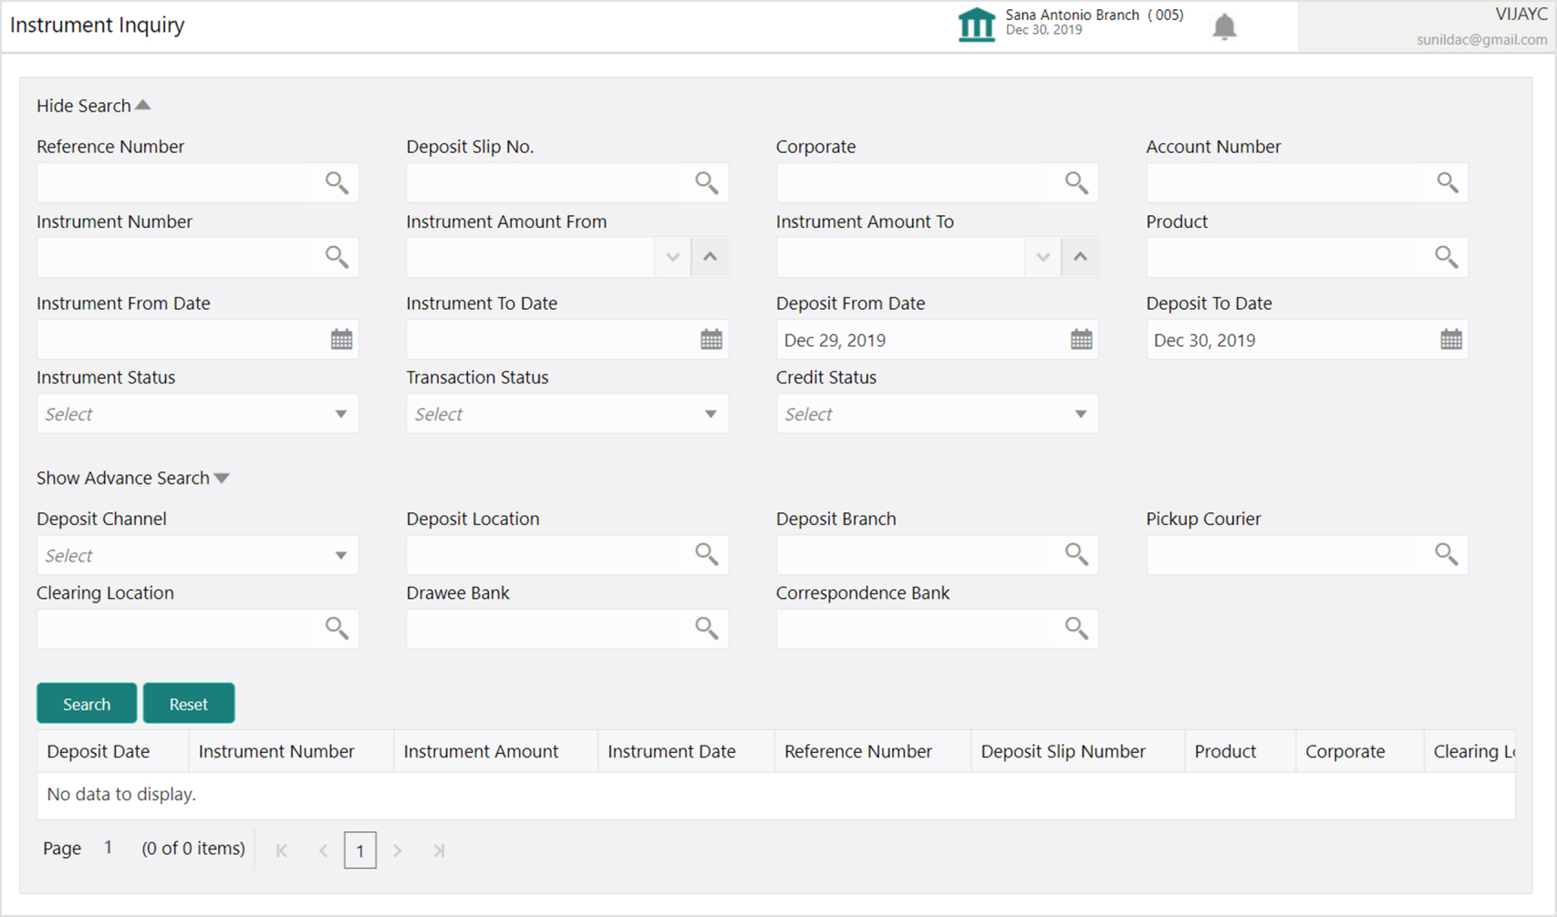Click the Deposit Location search icon
Image resolution: width=1557 pixels, height=917 pixels.
(x=707, y=554)
